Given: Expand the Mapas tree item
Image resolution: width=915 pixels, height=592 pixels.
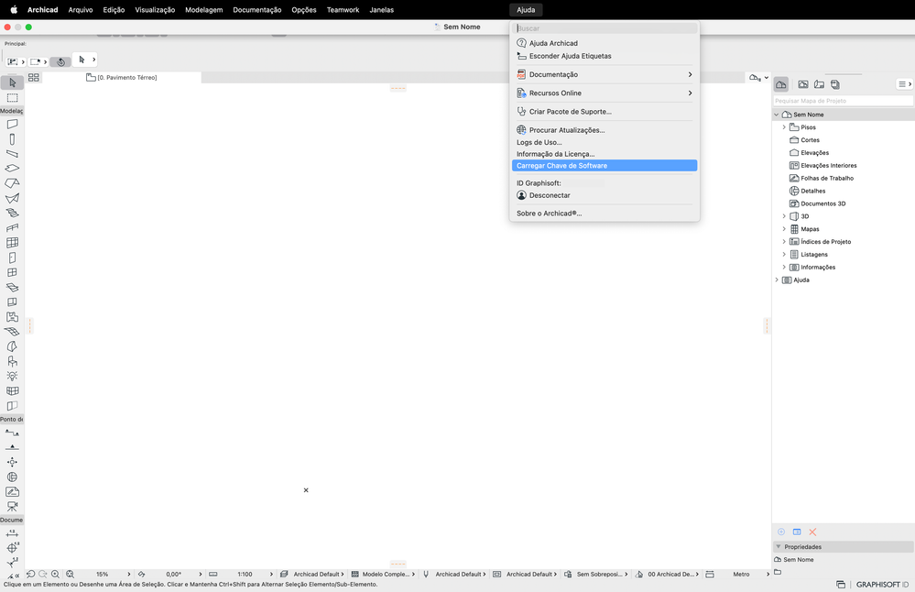Looking at the screenshot, I should [x=784, y=229].
